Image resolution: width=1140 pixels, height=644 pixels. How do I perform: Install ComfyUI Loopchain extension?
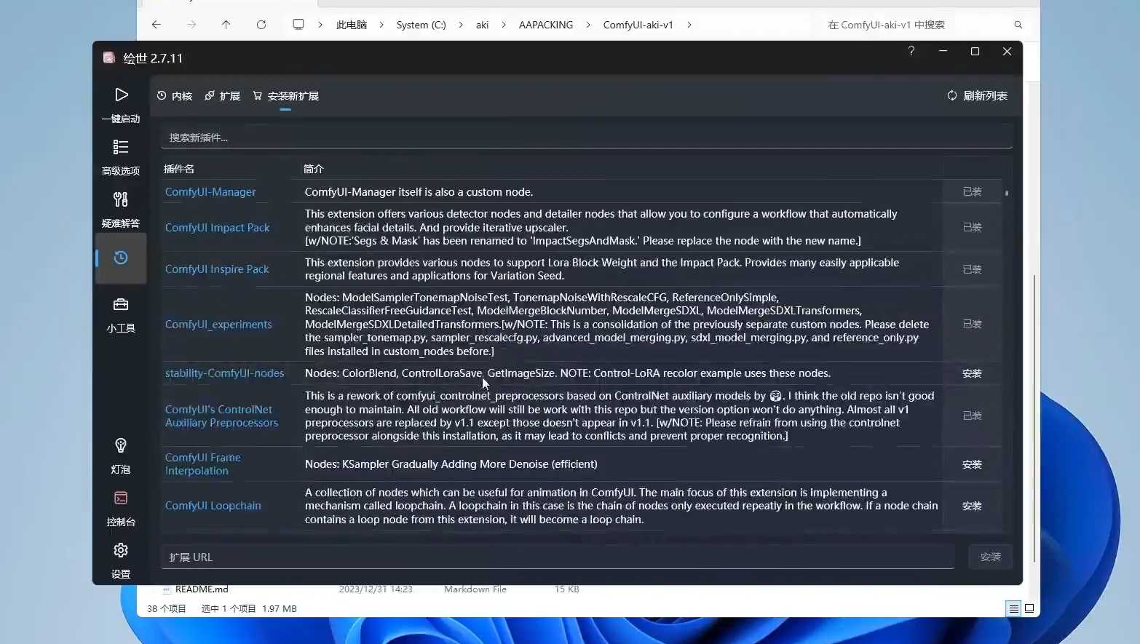pyautogui.click(x=972, y=506)
